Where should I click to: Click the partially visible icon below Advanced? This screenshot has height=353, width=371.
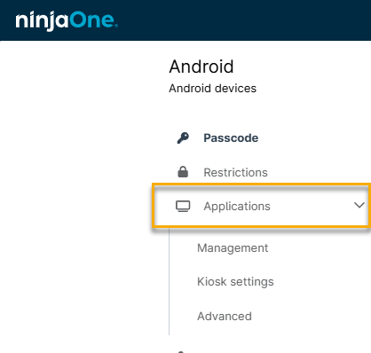pos(181,351)
